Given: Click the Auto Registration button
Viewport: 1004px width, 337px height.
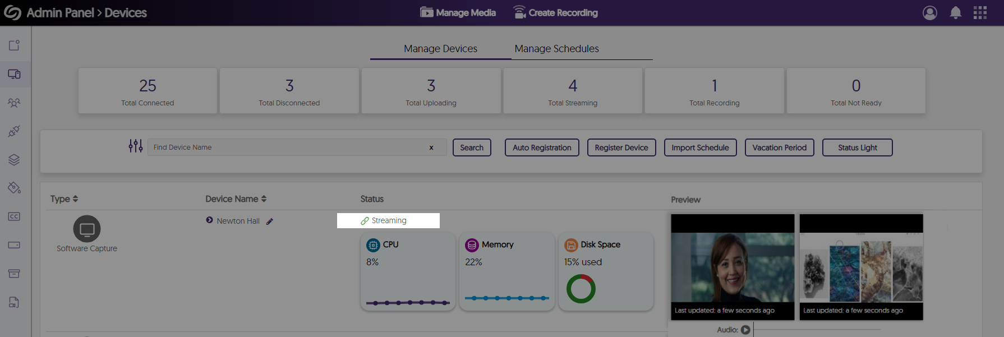Looking at the screenshot, I should pos(542,147).
